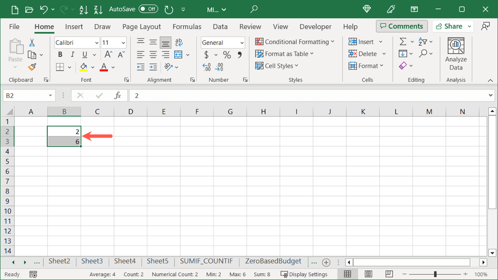Click the zoom slider handle

coord(435,274)
